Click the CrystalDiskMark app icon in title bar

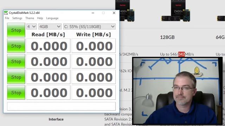(x=6, y=13)
